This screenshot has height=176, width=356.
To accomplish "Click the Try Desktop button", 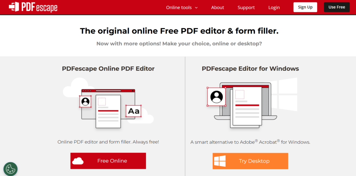I will pos(250,161).
